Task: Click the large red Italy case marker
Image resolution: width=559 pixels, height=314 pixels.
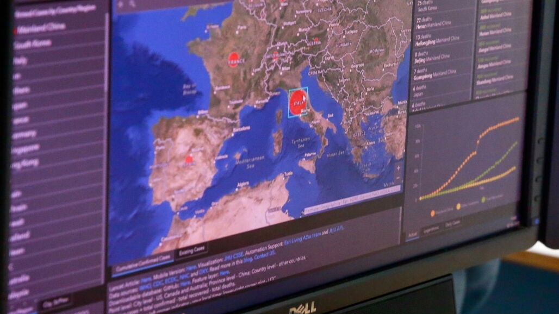Action: coord(297,102)
